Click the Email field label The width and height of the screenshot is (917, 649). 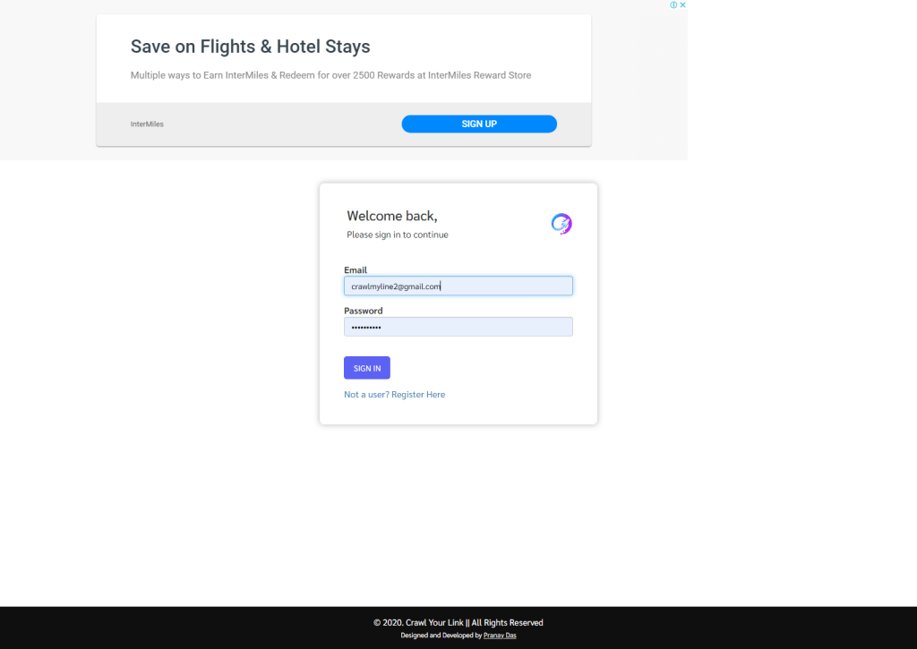[356, 269]
